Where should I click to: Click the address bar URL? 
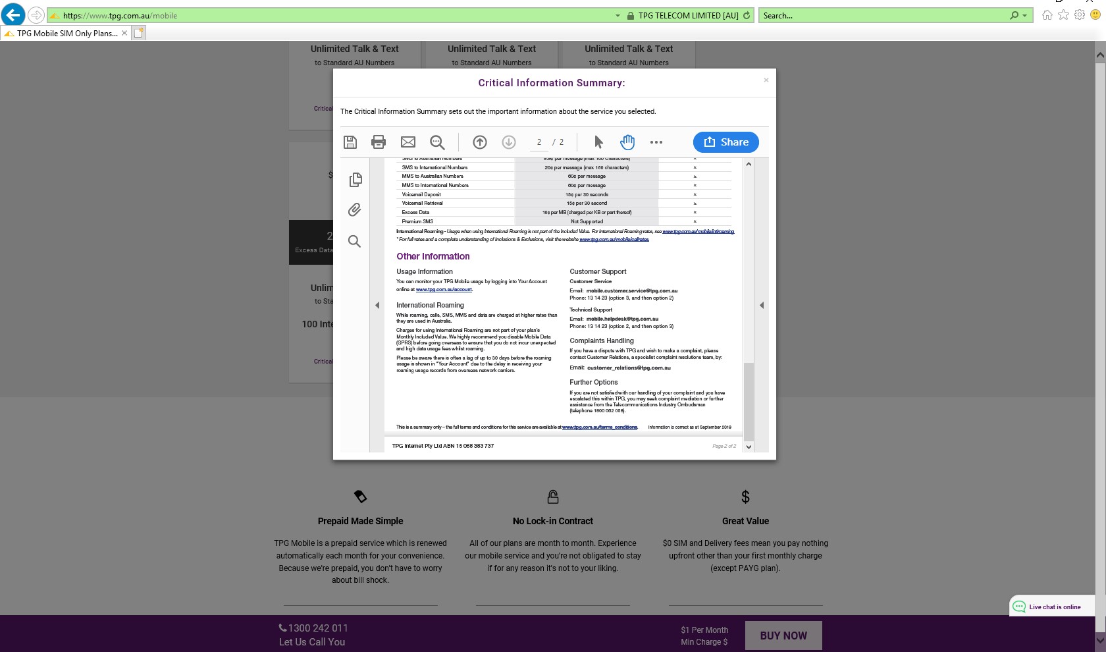[120, 16]
